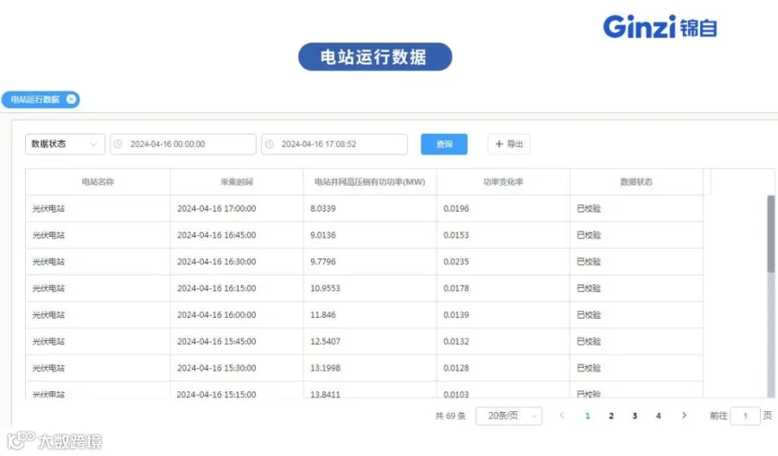
Task: Click the change rate 0.0139
Action: pyautogui.click(x=456, y=314)
